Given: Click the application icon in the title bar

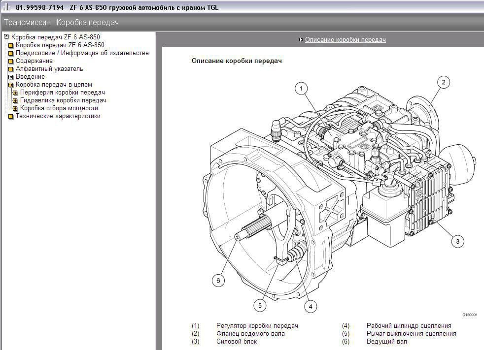Looking at the screenshot, I should click(6, 7).
